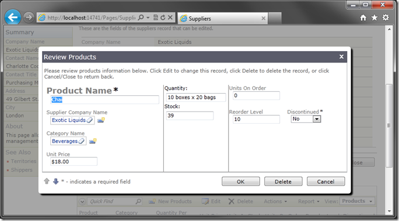Refresh the page with the reload icon
Image resolution: width=399 pixels, height=221 pixels.
click(x=163, y=17)
